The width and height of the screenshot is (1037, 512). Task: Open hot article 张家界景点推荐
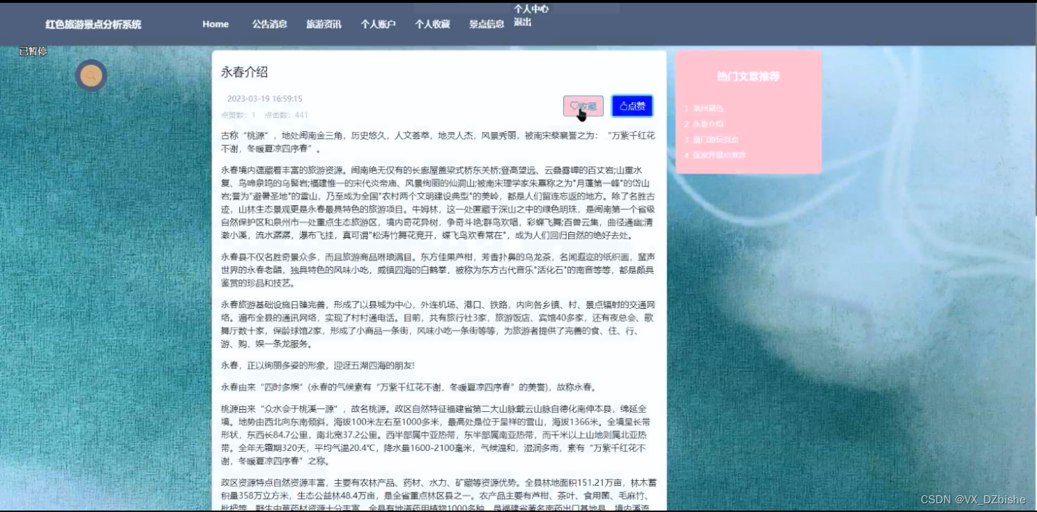719,155
